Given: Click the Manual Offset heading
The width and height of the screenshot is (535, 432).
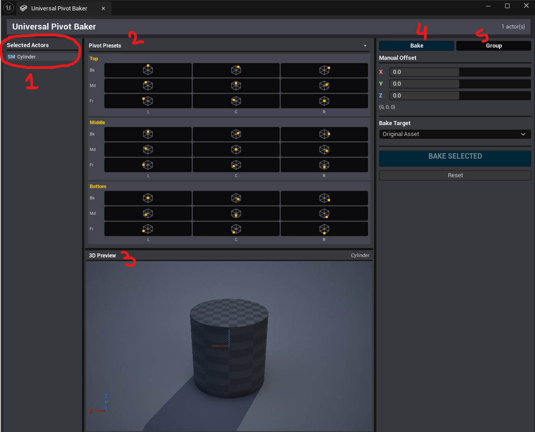Looking at the screenshot, I should (x=398, y=58).
